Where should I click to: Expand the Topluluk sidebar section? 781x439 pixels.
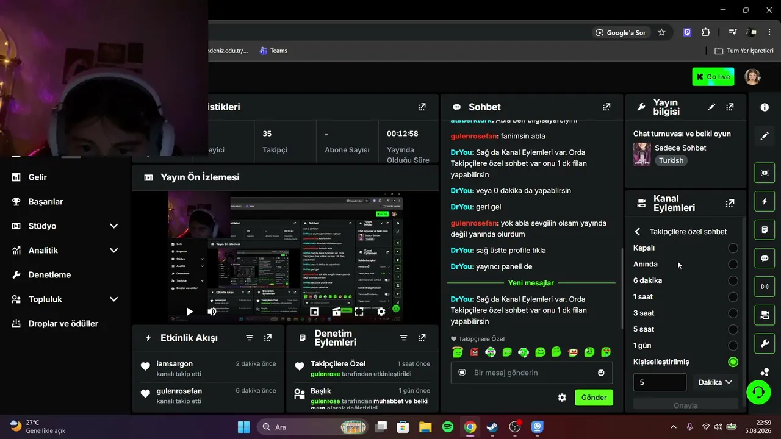[113, 299]
